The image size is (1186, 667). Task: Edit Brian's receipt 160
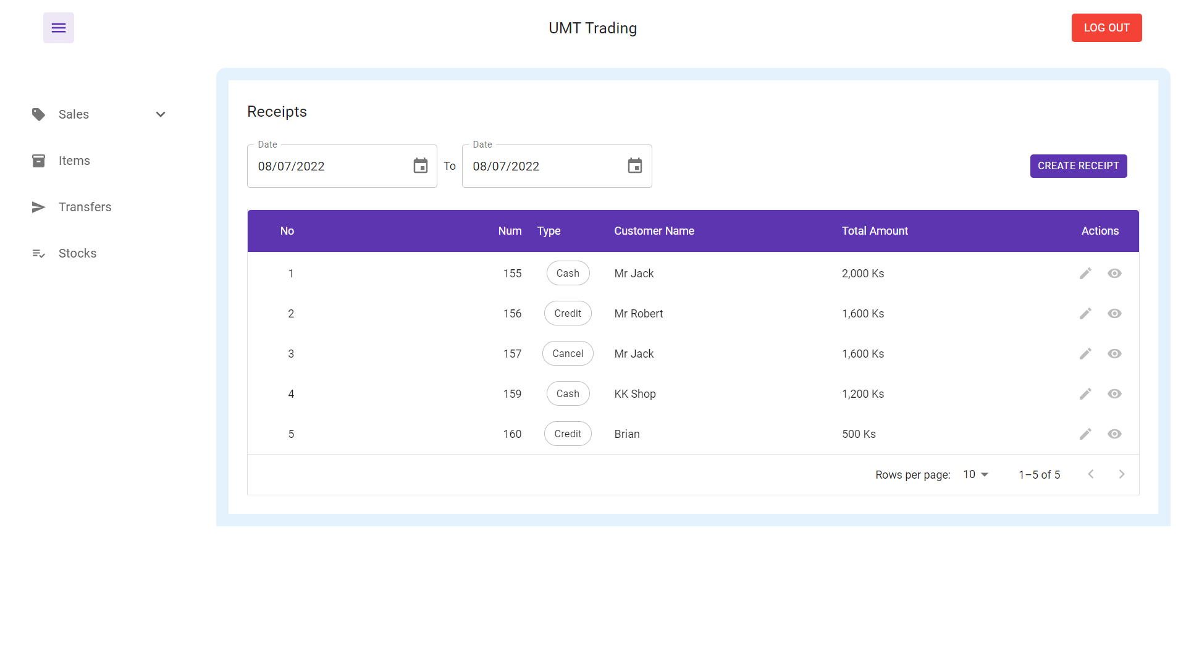click(x=1085, y=434)
